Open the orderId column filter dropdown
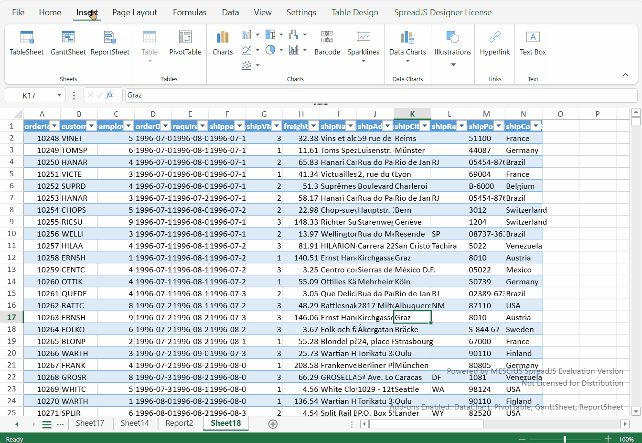The height and width of the screenshot is (443, 642). click(x=54, y=126)
